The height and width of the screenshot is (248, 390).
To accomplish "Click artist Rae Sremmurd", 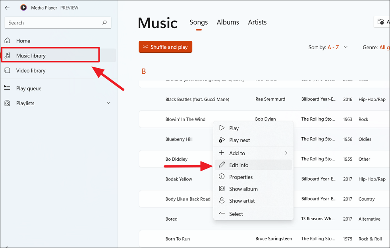I will coord(270,99).
